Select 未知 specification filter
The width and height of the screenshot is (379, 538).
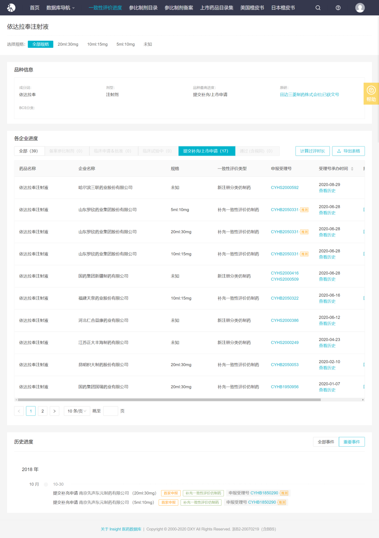coord(148,44)
